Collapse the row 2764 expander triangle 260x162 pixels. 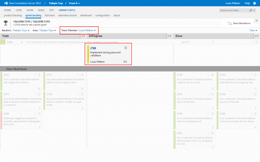[22, 42]
